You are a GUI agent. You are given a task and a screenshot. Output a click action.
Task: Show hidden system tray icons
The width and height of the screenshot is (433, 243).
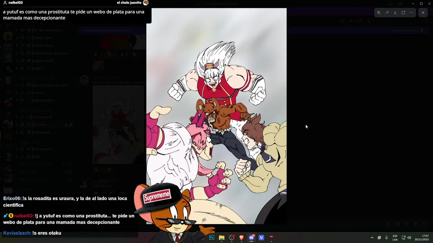372,238
